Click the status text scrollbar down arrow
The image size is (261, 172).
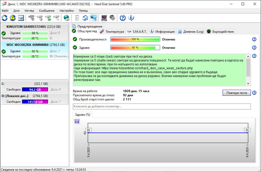(248, 84)
